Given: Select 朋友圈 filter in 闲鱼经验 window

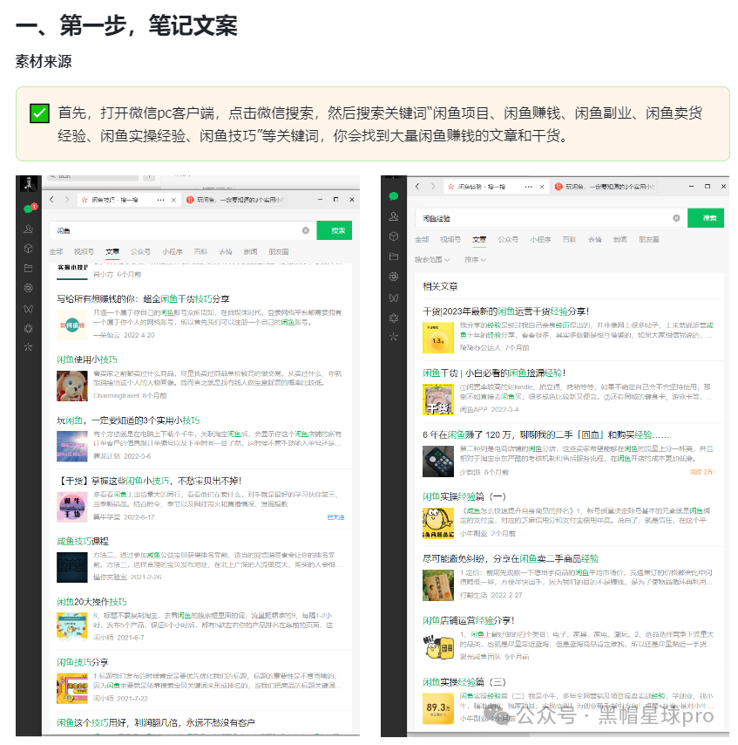Looking at the screenshot, I should pyautogui.click(x=649, y=239).
